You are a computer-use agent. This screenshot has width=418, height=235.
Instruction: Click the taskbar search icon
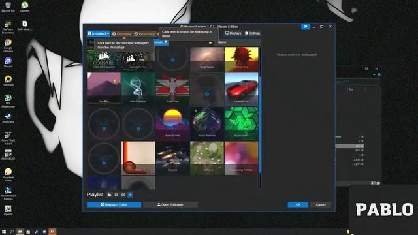click(12, 232)
